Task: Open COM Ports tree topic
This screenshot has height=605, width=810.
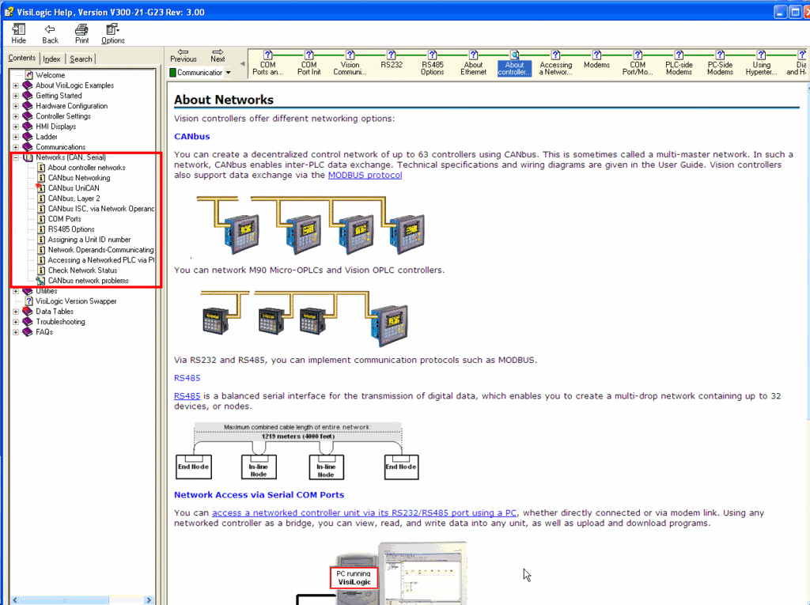Action: 65,219
